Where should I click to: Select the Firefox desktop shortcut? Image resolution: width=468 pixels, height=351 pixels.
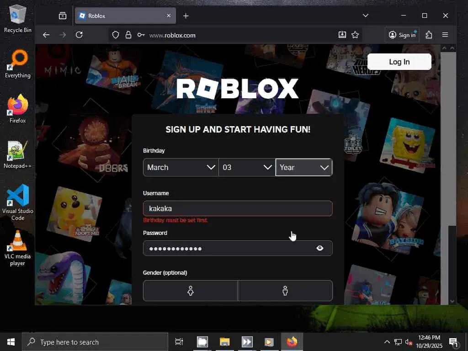[18, 109]
